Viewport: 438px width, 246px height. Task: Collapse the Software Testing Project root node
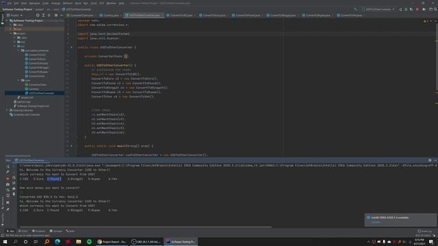[x=7, y=20]
